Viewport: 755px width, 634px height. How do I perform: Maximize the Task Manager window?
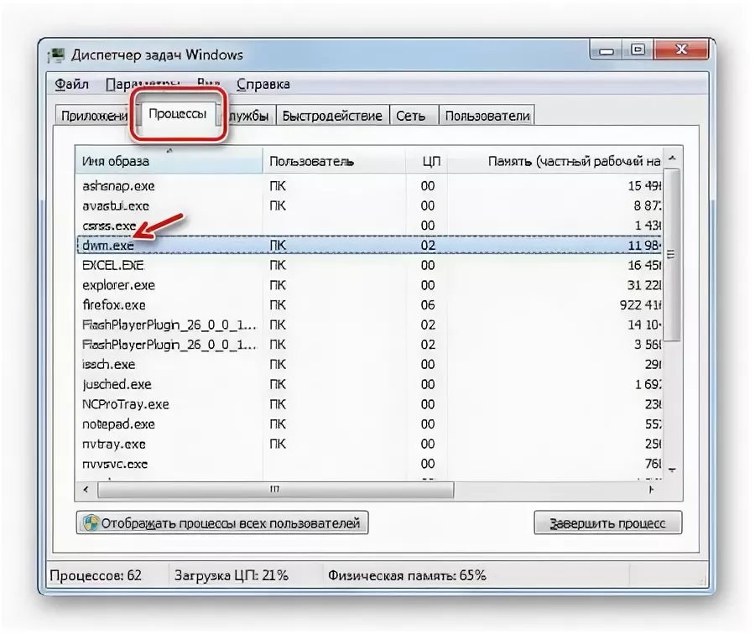pyautogui.click(x=638, y=49)
